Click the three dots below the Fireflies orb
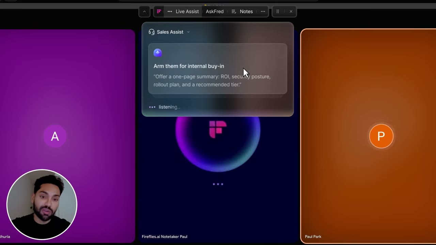Viewport: 436px width, 245px height. [x=218, y=184]
